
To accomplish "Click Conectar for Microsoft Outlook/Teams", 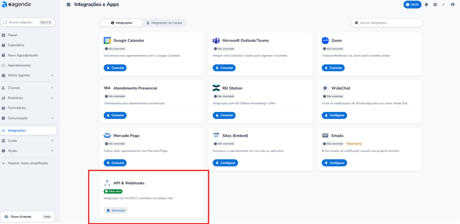I will [x=224, y=68].
